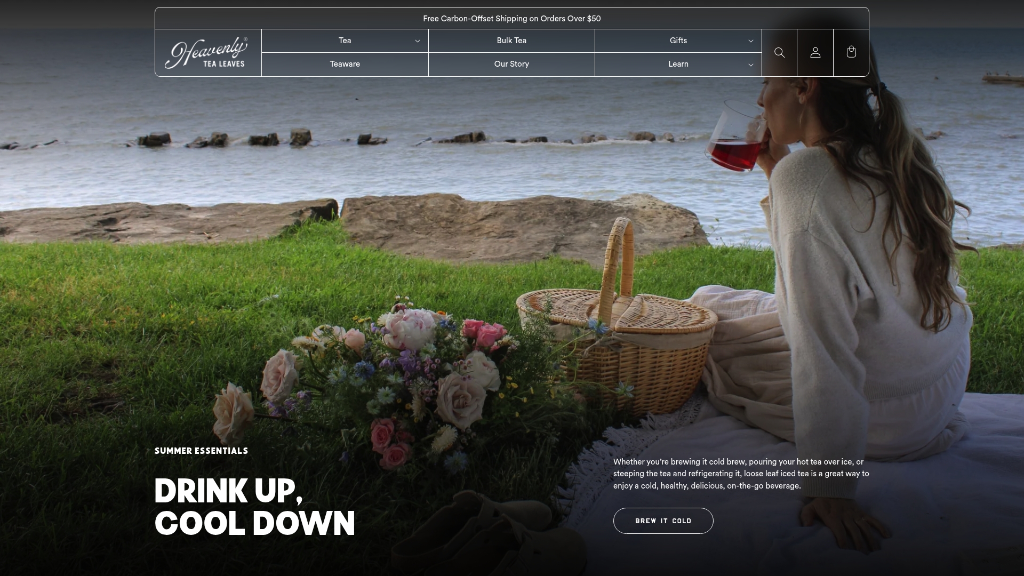Visit the Our Story page
Viewport: 1024px width, 576px height.
click(511, 64)
